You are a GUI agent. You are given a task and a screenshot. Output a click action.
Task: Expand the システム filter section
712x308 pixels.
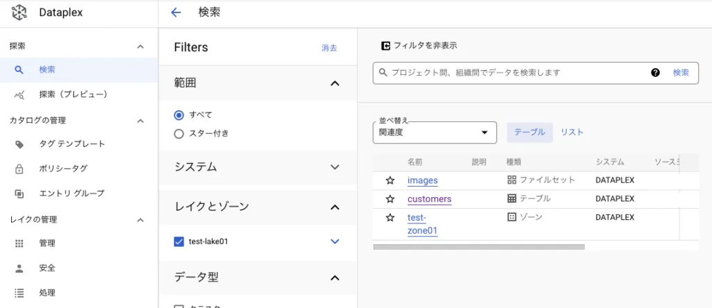tap(334, 167)
